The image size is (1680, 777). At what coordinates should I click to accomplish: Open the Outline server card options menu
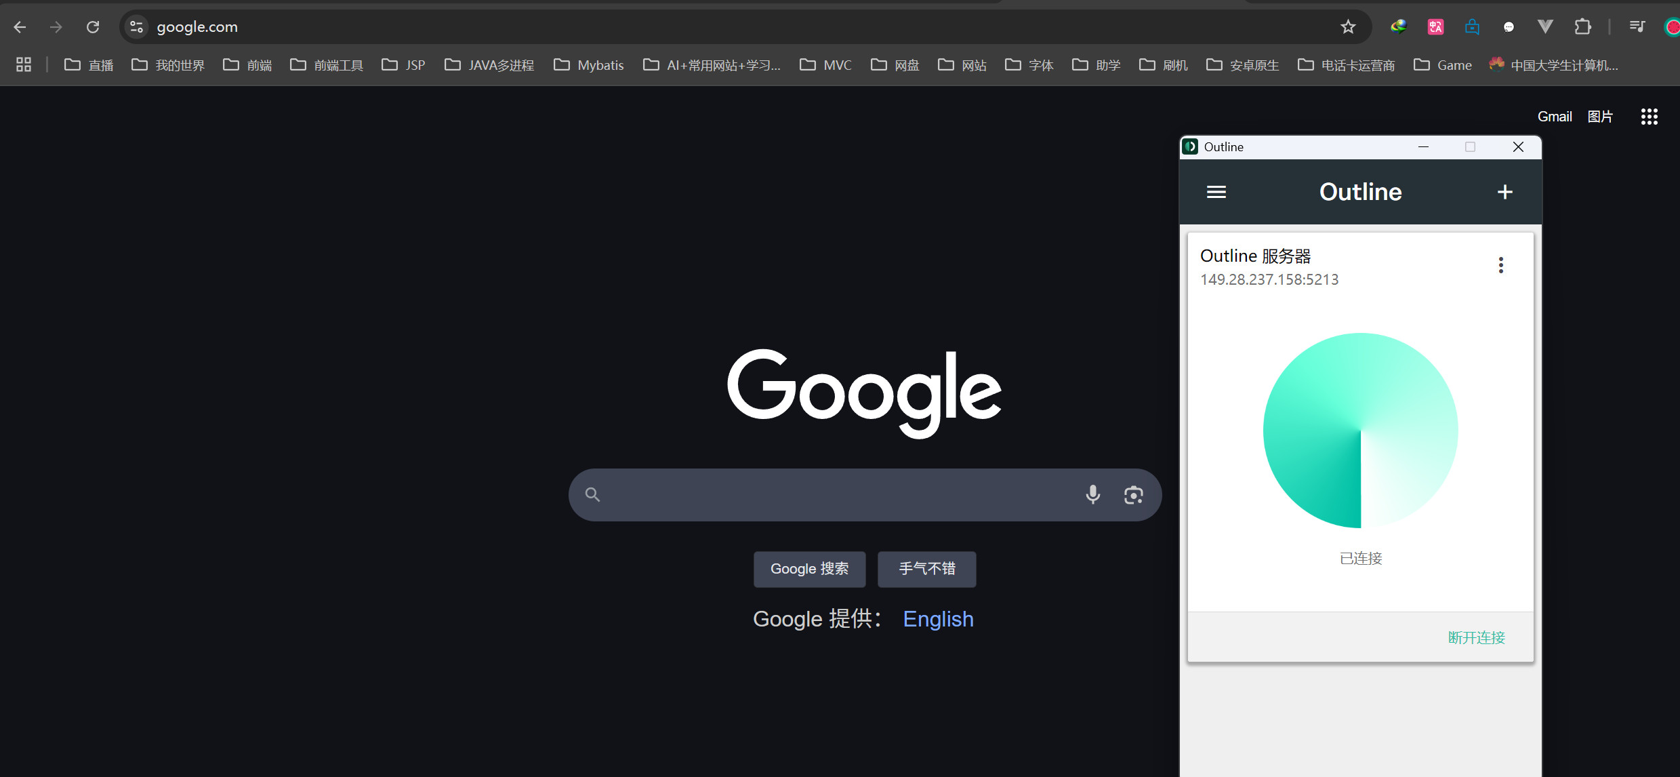(1501, 265)
